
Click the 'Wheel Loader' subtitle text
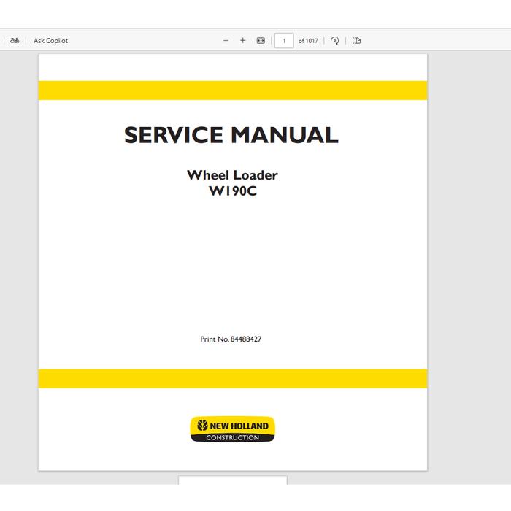pos(232,174)
